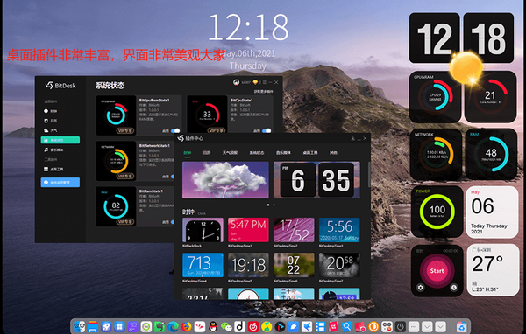Switch to 天气预报 tab in plugin center
Screen dimensions: 526x334
click(230, 153)
